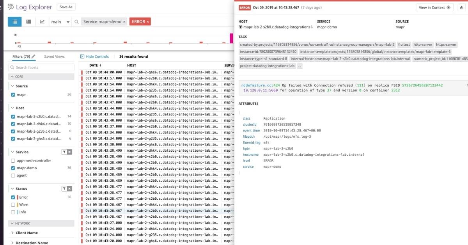Switch to the log list view icon
This screenshot has height=245, width=468.
(15, 22)
